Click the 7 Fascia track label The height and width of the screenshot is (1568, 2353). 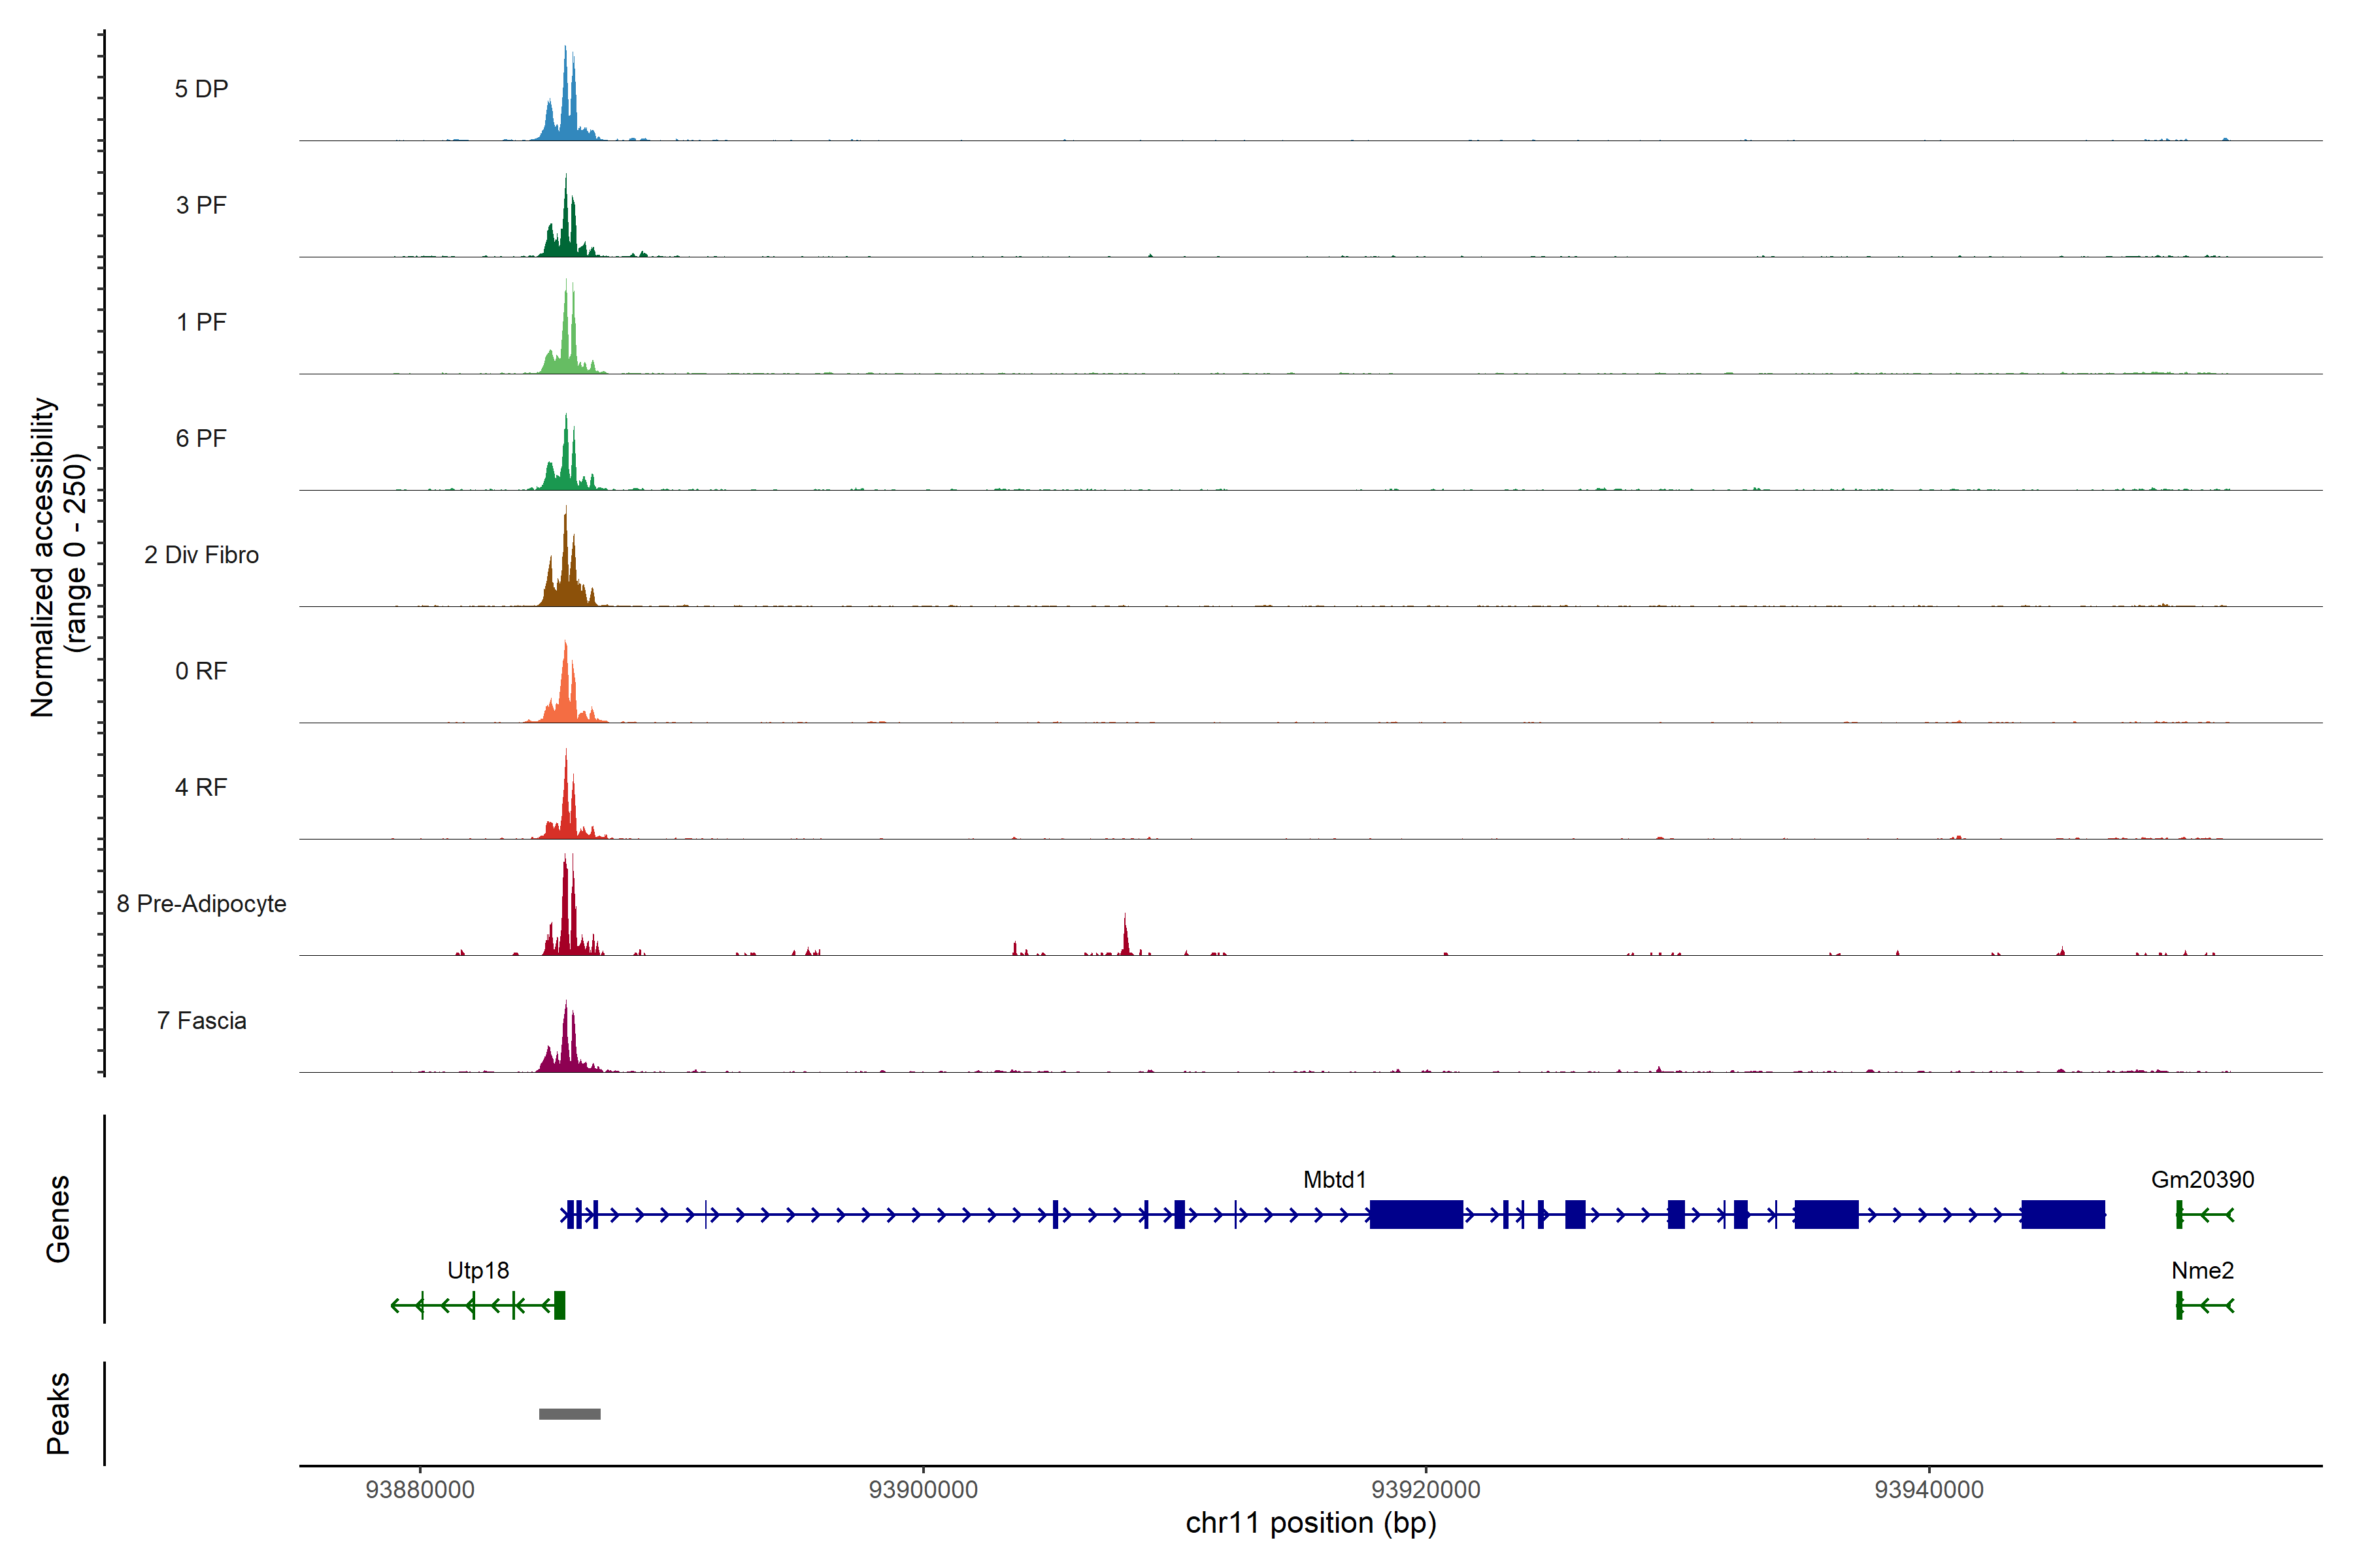201,1020
